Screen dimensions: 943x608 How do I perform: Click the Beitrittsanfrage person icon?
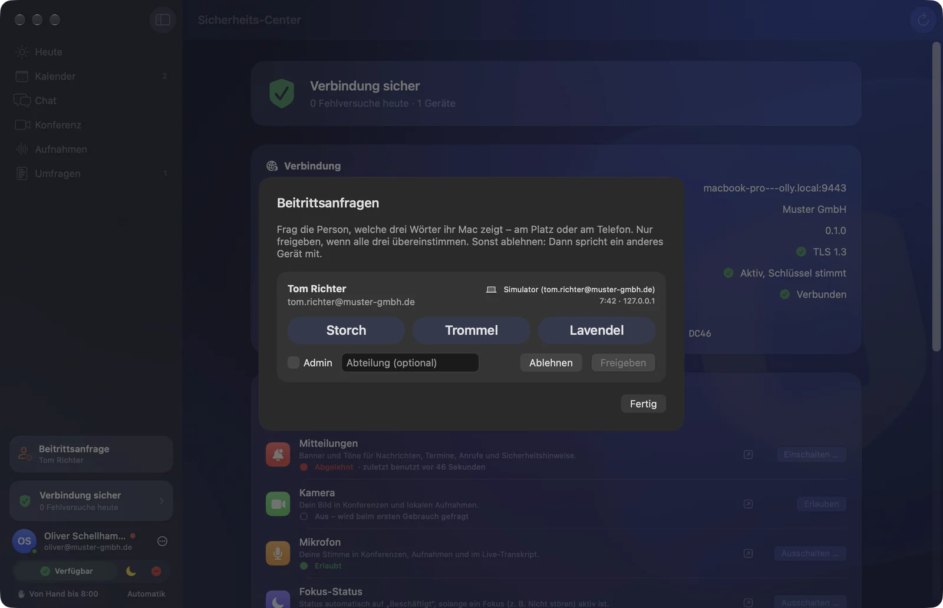24,454
